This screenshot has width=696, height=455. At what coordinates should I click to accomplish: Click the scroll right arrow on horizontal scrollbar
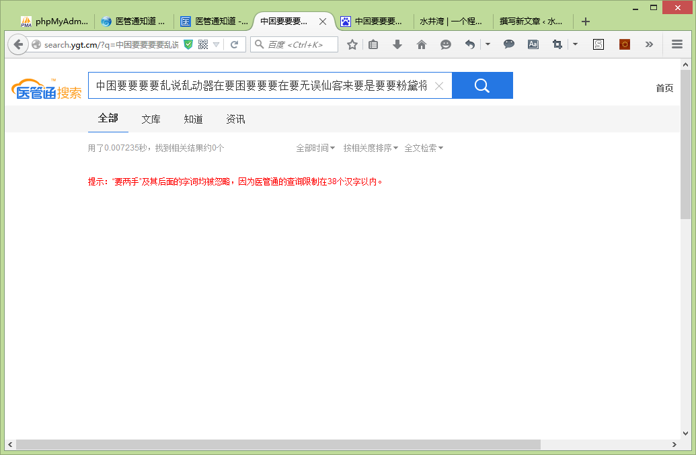(x=674, y=444)
